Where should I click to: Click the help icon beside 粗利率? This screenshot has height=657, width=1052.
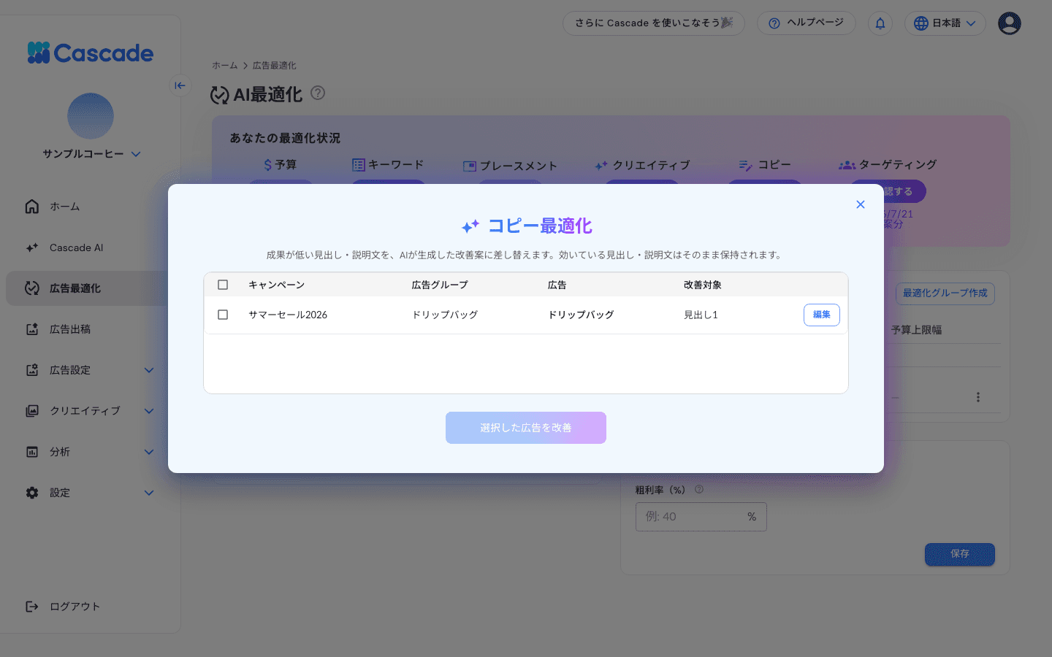point(699,490)
